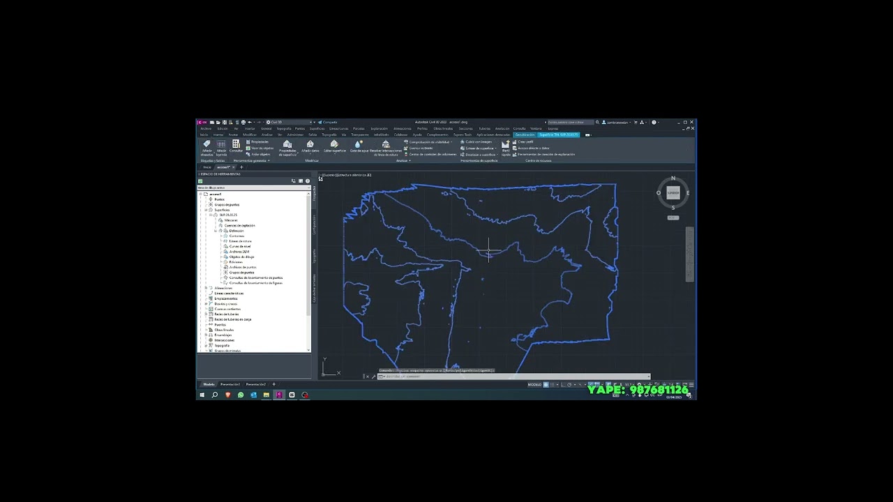Viewport: 893px width, 502px height.
Task: Select Archivos DEM in tree
Action: (239, 252)
